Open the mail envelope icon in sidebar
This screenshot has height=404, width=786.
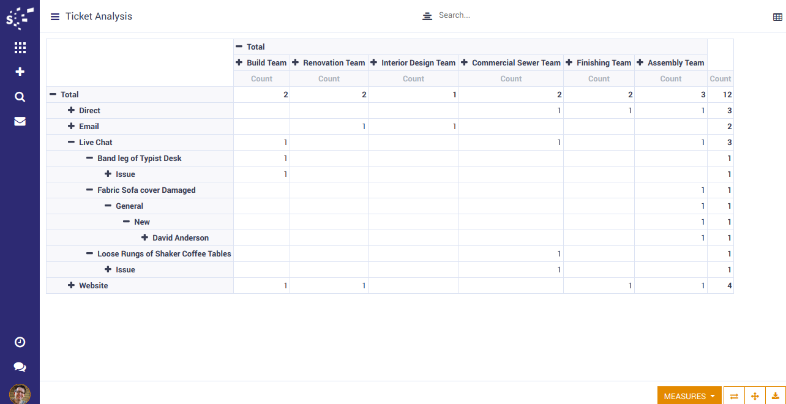[20, 121]
